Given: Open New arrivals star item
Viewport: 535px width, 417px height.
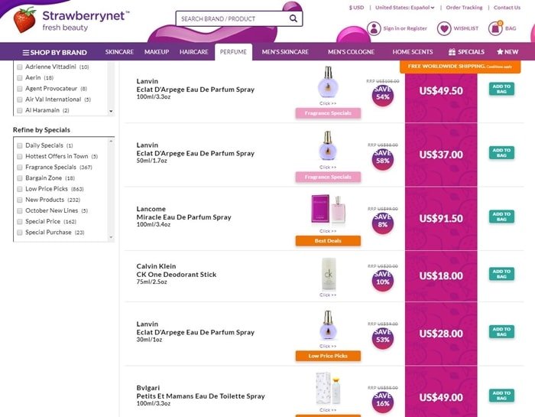Looking at the screenshot, I should [x=507, y=52].
